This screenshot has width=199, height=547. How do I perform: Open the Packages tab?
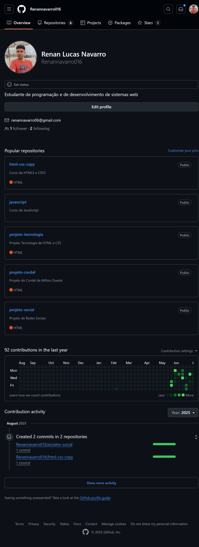pyautogui.click(x=119, y=23)
